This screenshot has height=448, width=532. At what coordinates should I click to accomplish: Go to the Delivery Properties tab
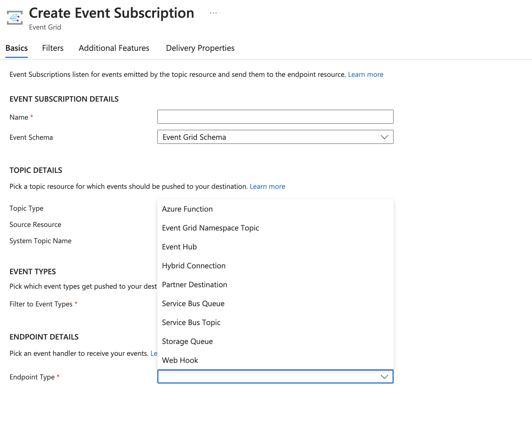(x=200, y=48)
